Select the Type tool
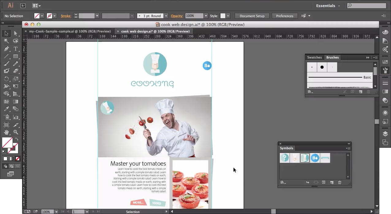The image size is (391, 214). (x=16, y=49)
